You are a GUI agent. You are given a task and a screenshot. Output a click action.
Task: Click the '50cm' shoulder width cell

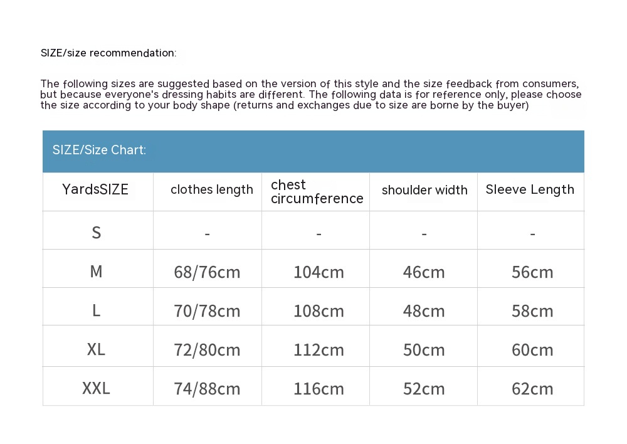pos(424,350)
